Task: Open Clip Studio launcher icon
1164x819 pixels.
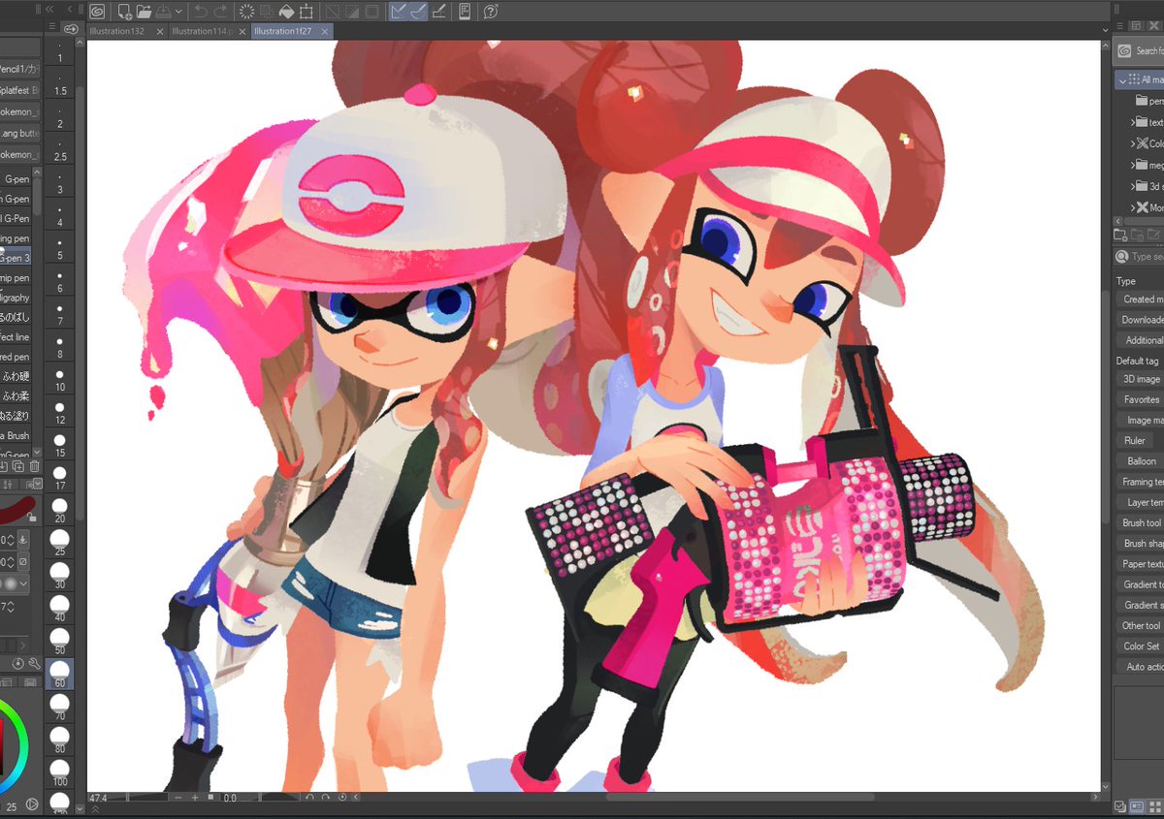Action: (x=96, y=12)
